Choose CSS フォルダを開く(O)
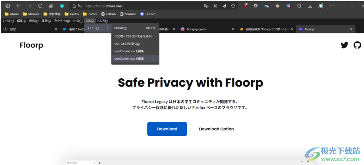 [135, 44]
